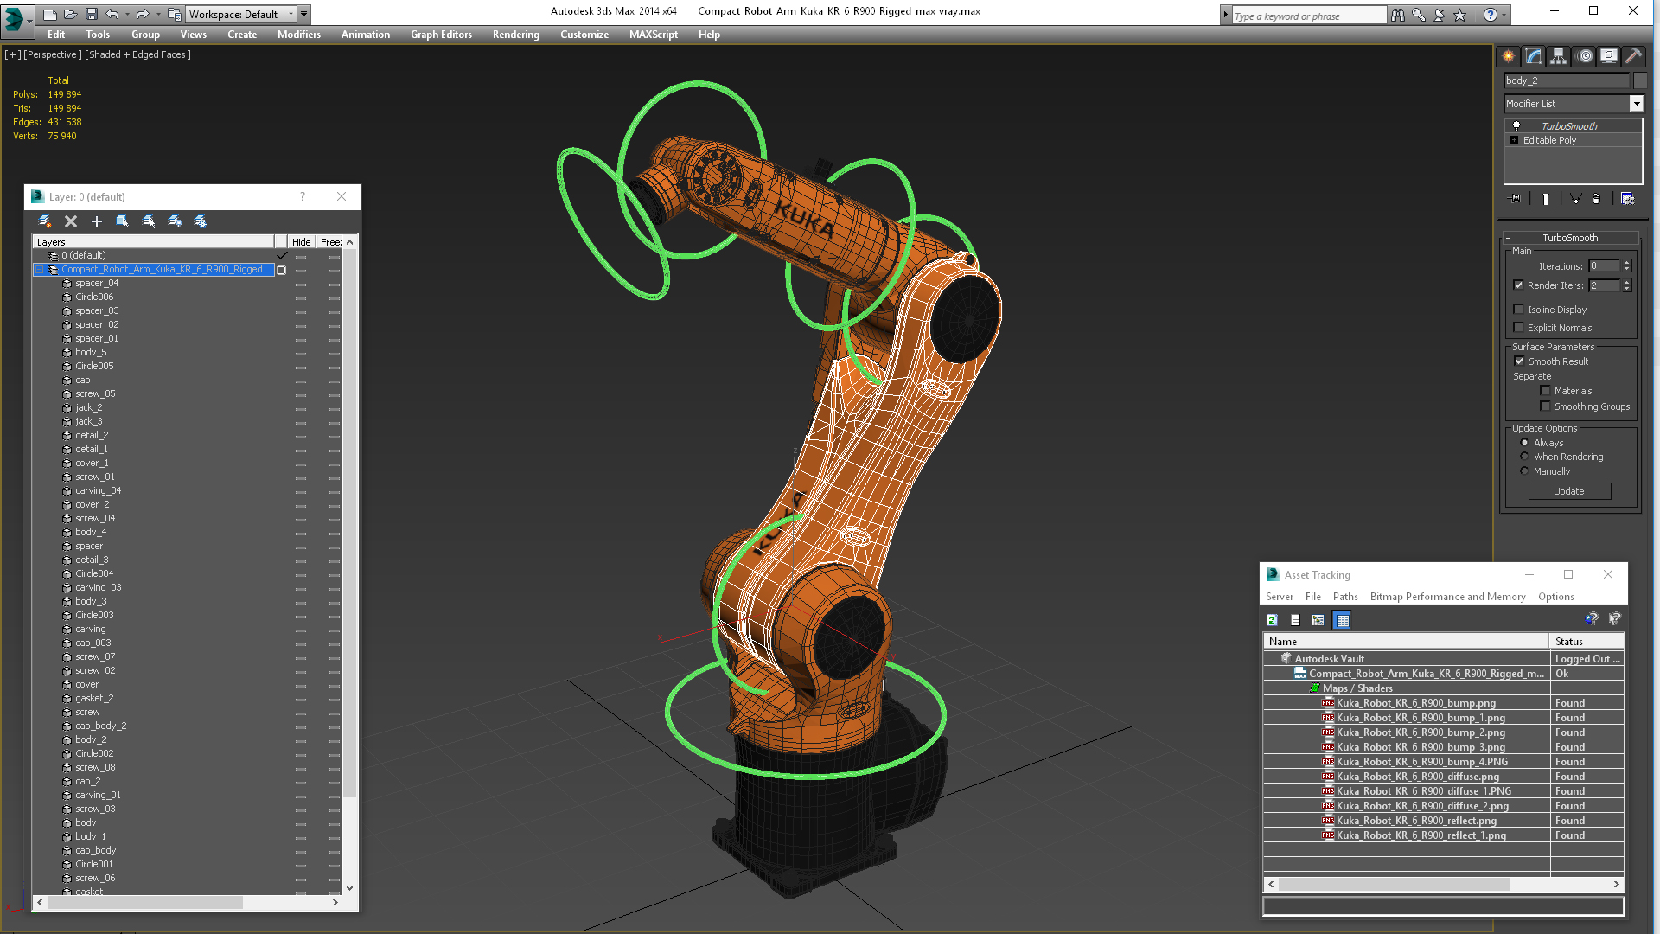
Task: Open the quick access toolbar customize arrow
Action: [304, 14]
